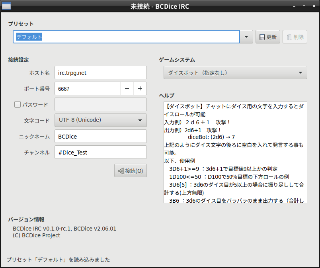Click the プリセット section heading
Viewport: 320px width, 268px height.
(21, 24)
